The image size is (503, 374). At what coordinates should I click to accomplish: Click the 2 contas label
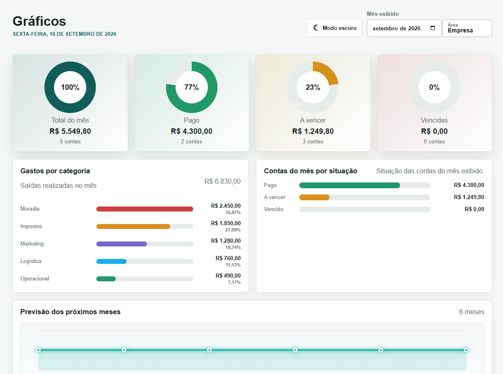point(192,142)
